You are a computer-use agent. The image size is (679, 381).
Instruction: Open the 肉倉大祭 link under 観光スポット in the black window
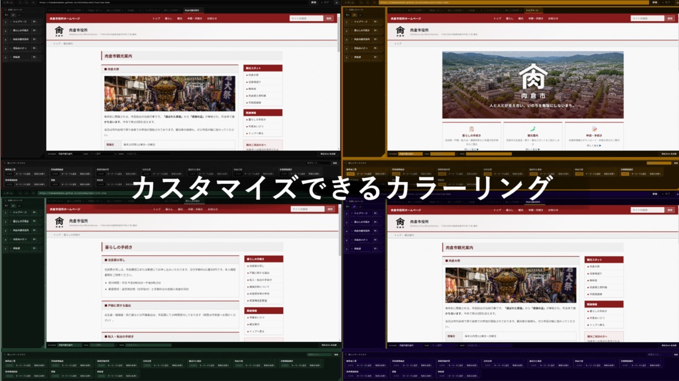tap(254, 75)
